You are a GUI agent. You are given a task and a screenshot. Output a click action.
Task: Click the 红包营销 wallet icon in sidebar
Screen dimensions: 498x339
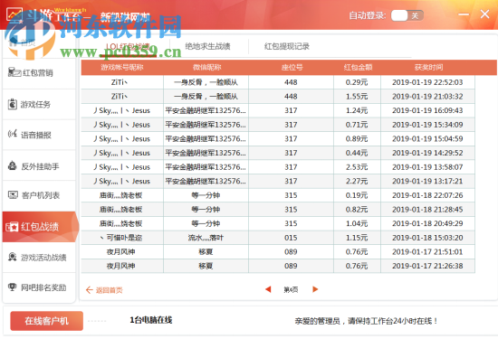click(x=14, y=72)
